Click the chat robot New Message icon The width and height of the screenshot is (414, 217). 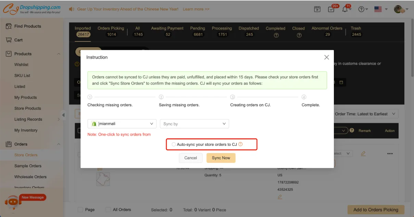[13, 202]
